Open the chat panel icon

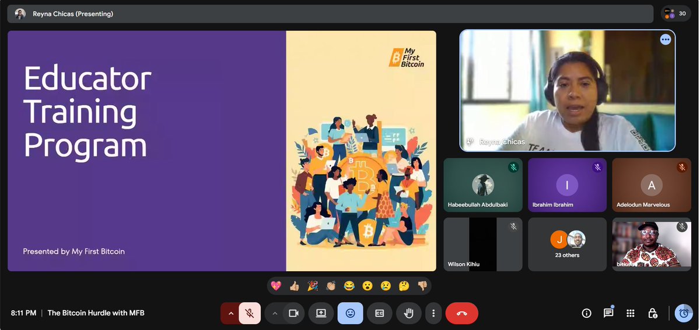coord(608,313)
